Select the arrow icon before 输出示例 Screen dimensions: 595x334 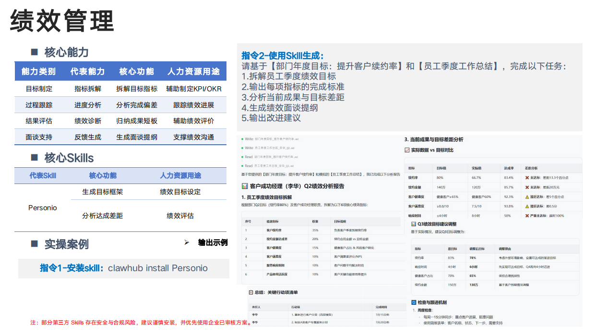[187, 242]
